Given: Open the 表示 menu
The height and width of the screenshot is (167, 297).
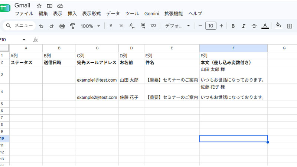Looking at the screenshot, I should pyautogui.click(x=58, y=14).
